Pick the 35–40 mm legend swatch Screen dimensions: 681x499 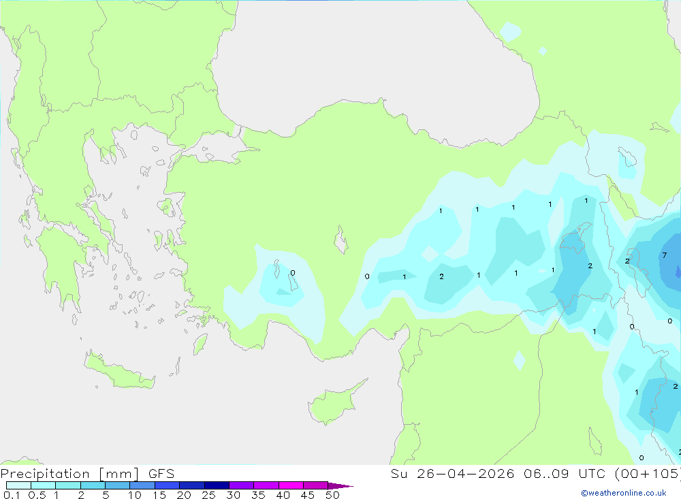coord(266,485)
